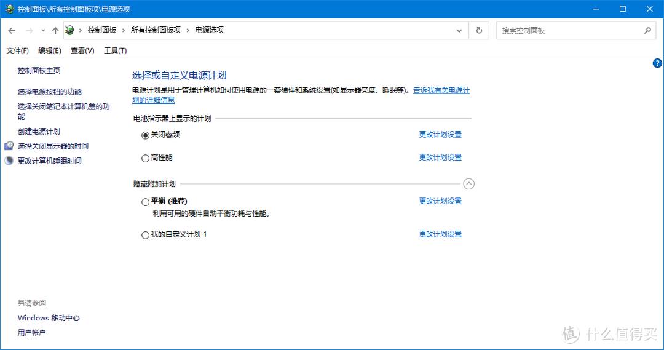664x350 pixels.
Task: Go to 控制面板主页
Action: pyautogui.click(x=39, y=70)
